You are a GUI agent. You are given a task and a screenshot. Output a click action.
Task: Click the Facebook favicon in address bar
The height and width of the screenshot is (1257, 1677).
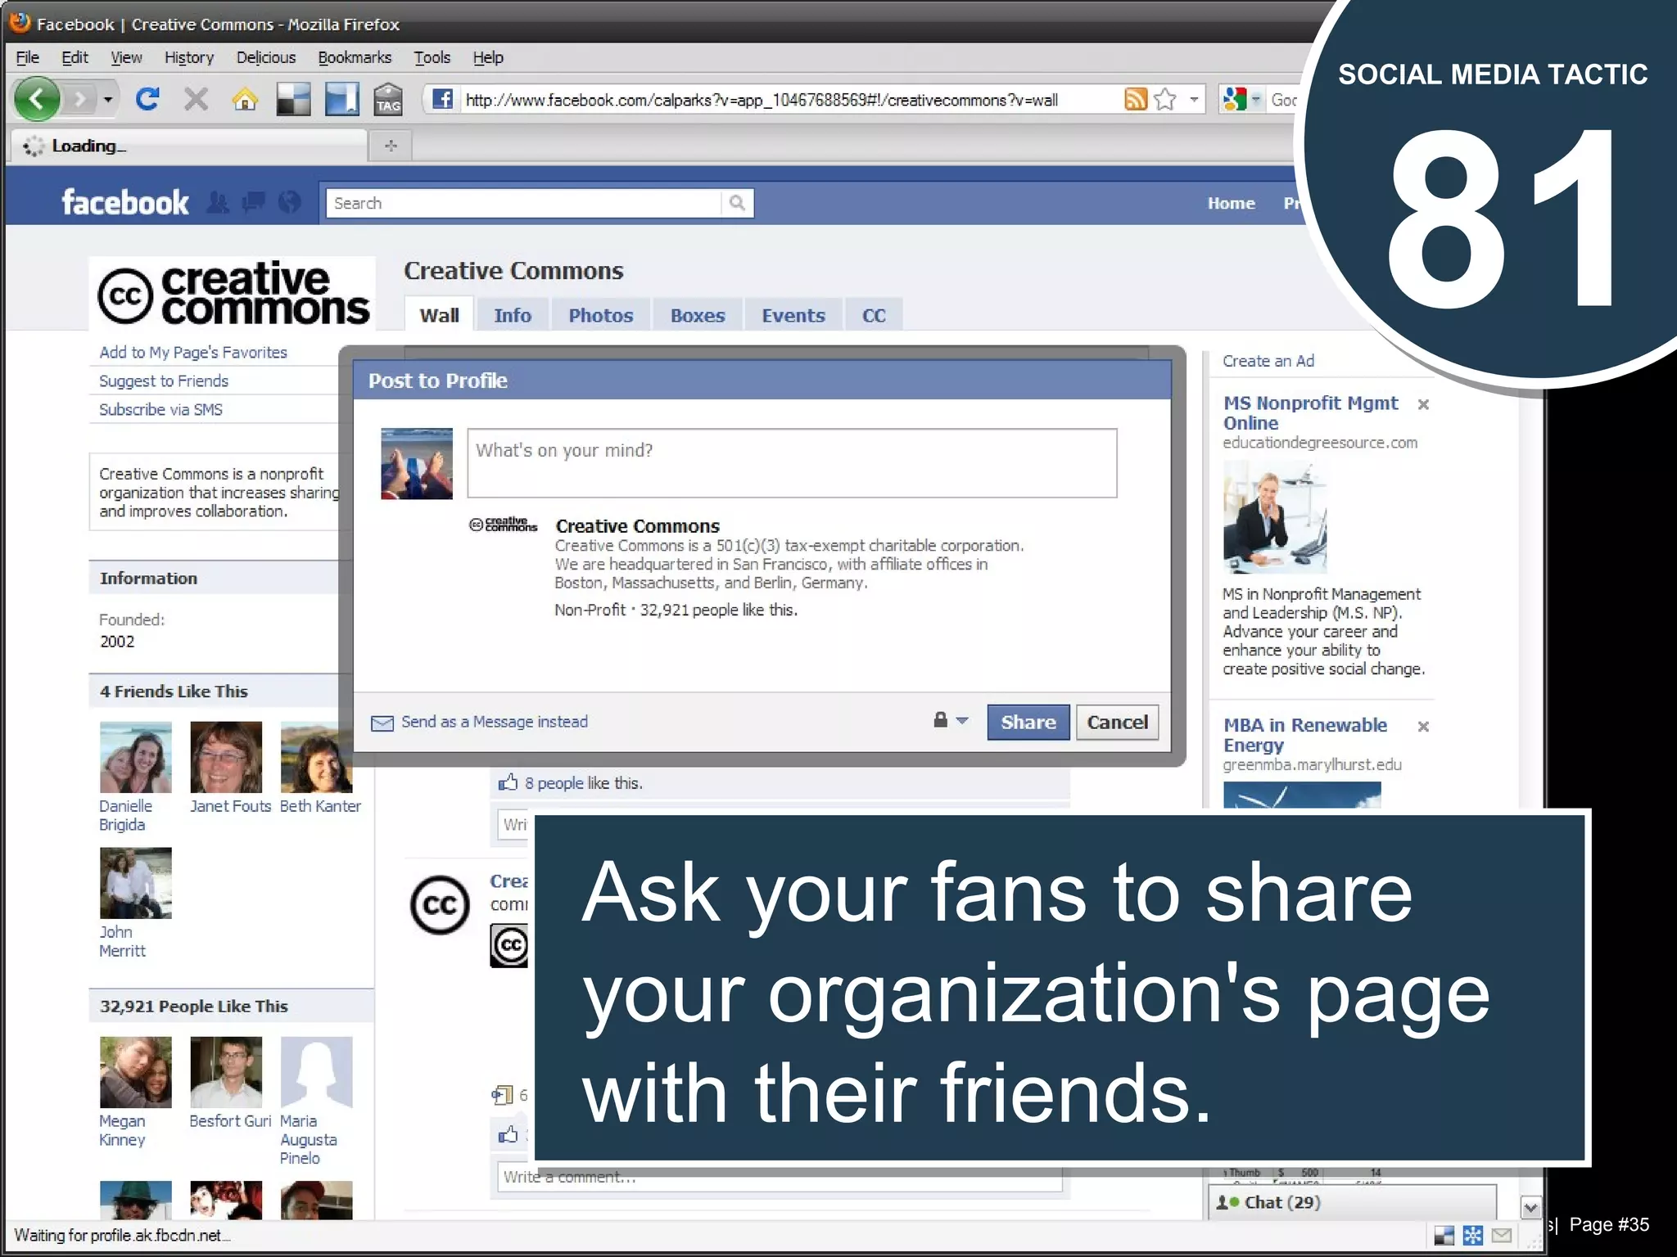click(x=442, y=99)
